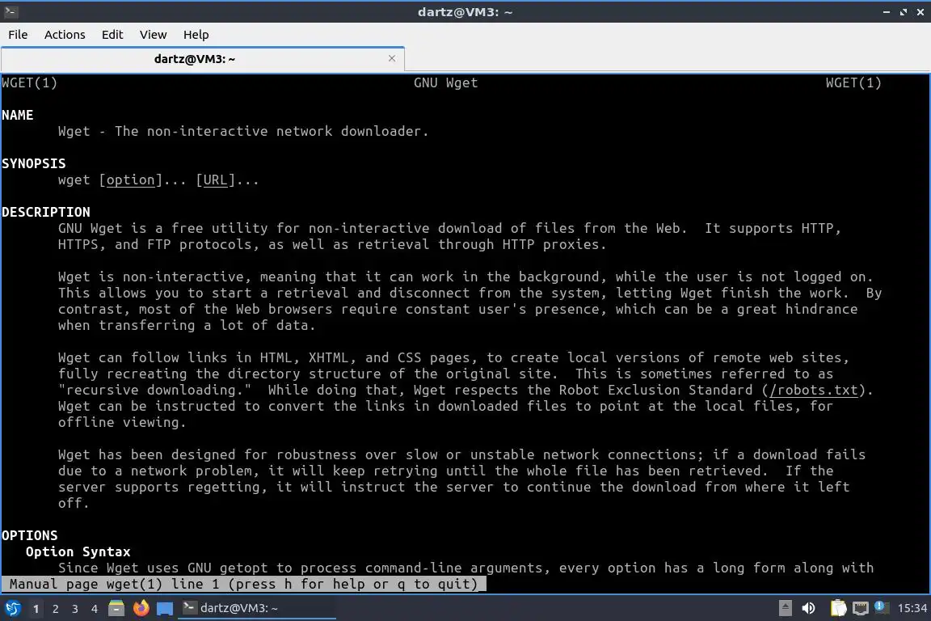The height and width of the screenshot is (621, 931).
Task: Click the OPTIONS section heading
Action: click(30, 535)
